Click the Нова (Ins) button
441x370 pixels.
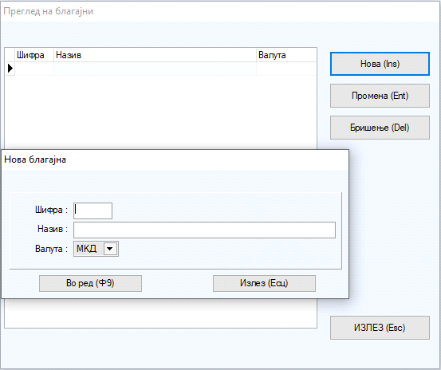click(x=380, y=64)
